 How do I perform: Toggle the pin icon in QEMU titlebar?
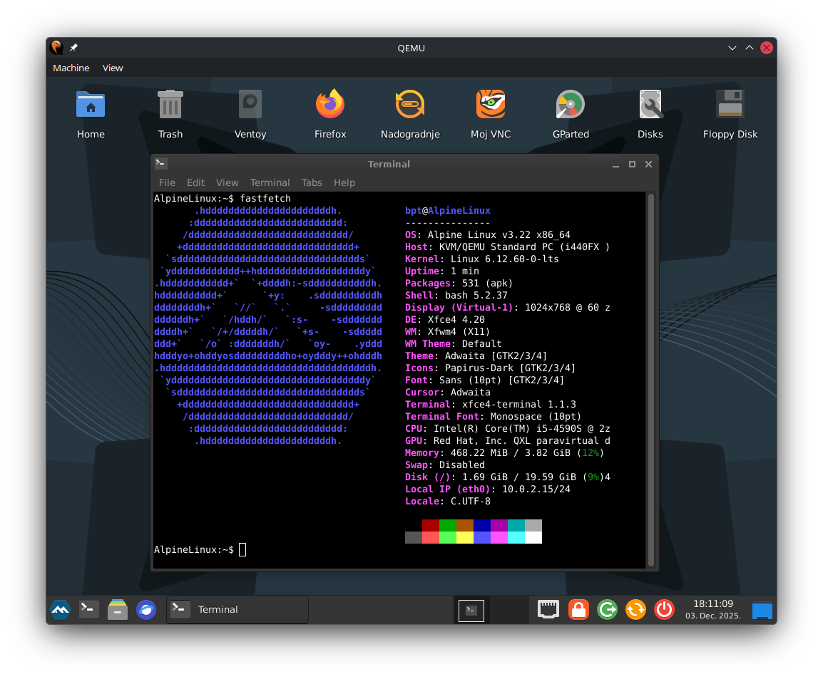pos(74,48)
